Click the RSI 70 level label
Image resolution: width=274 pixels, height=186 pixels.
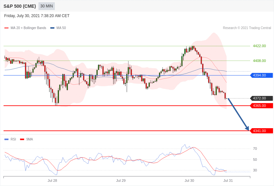(x=255, y=149)
